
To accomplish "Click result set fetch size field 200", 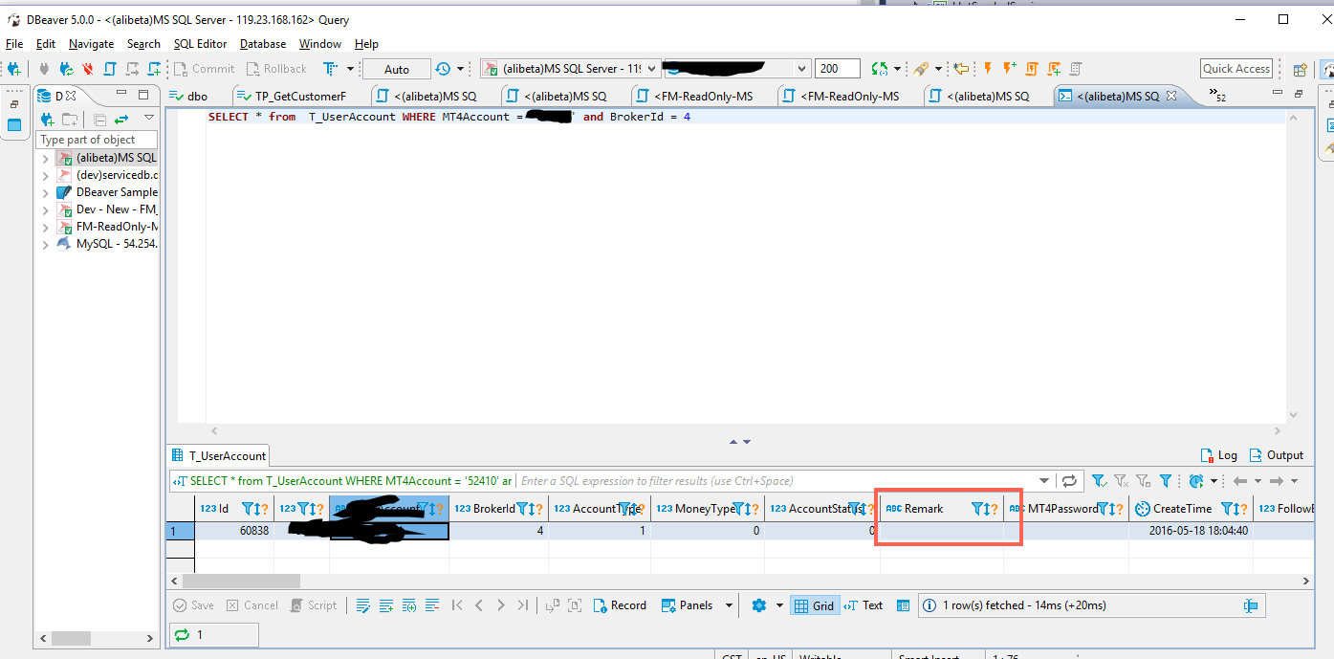I will coord(837,69).
